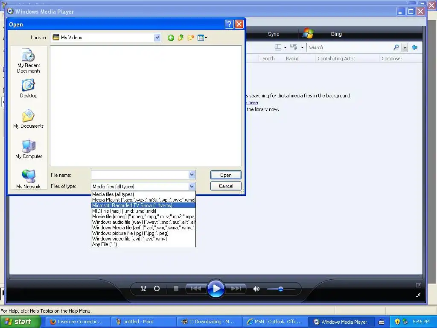Screen dimensions: 437x328
Task: Select Microsoft Recorded TV Show (*.dvr-ms)
Action: [x=143, y=205]
